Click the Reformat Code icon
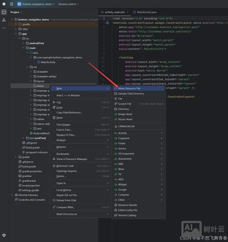The image size is (228, 242). pyautogui.click(x=54, y=166)
